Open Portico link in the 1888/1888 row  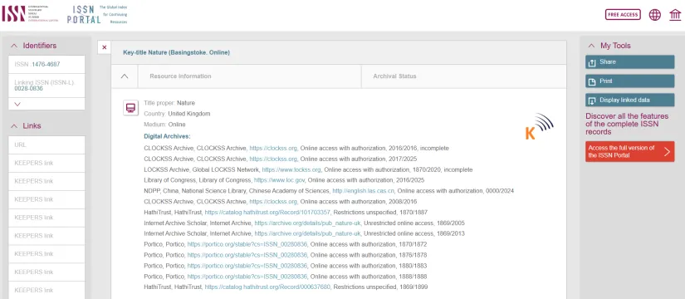(247, 277)
